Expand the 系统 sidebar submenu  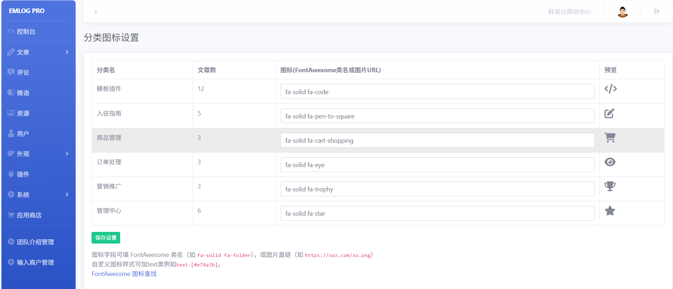[38, 195]
